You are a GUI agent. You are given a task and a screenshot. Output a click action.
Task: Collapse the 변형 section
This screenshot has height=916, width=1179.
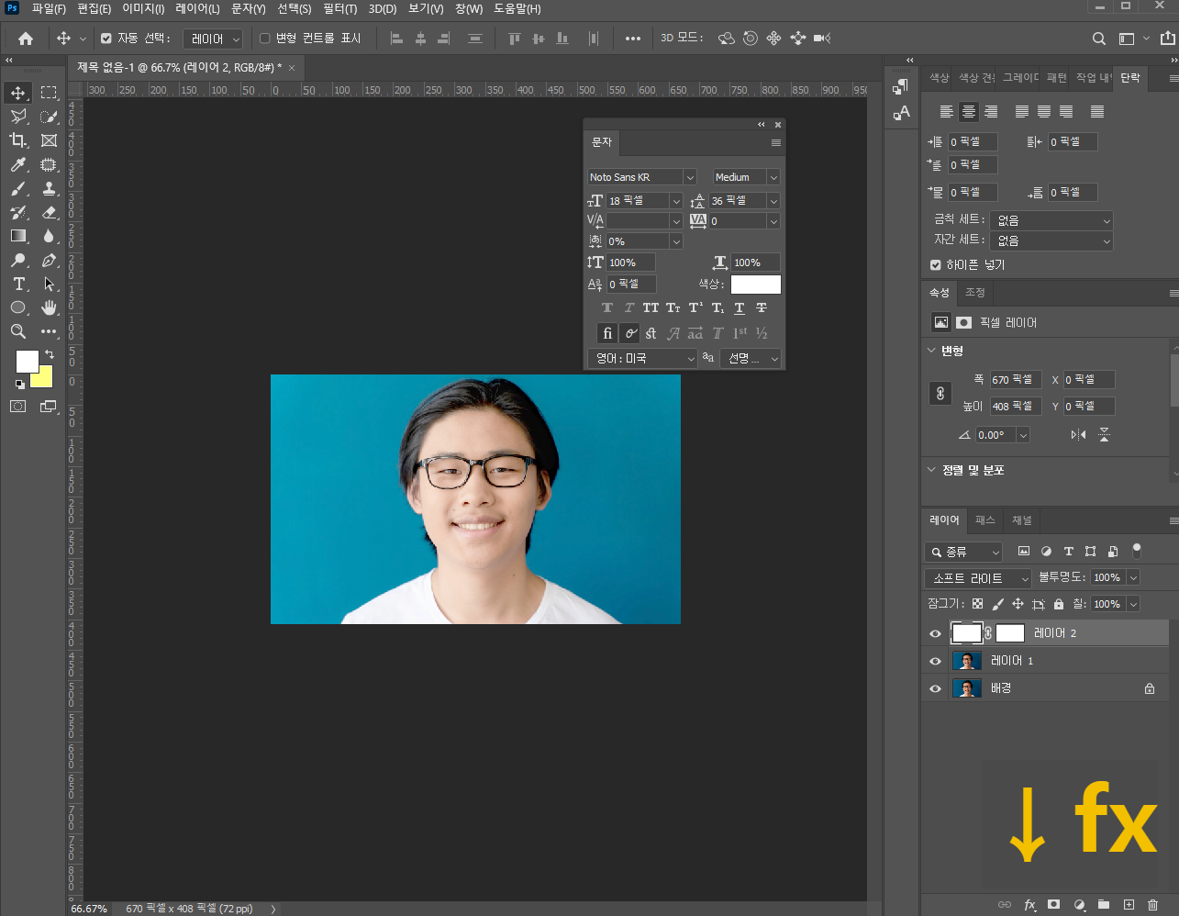click(x=931, y=351)
